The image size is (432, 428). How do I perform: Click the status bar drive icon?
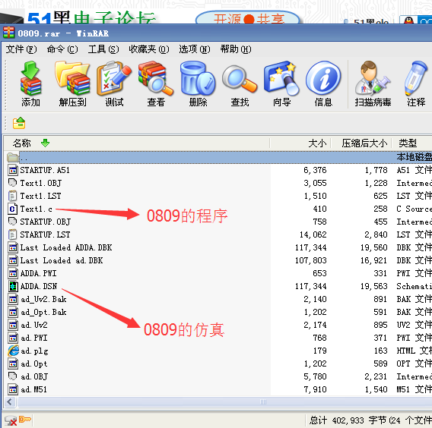click(11, 420)
